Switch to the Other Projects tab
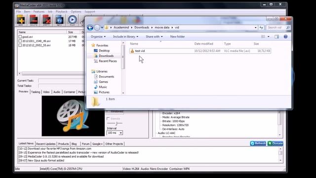The width and height of the screenshot is (316, 178). click(x=114, y=144)
